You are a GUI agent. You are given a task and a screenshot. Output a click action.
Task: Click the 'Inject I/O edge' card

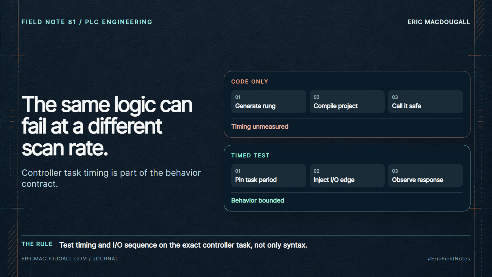(347, 175)
